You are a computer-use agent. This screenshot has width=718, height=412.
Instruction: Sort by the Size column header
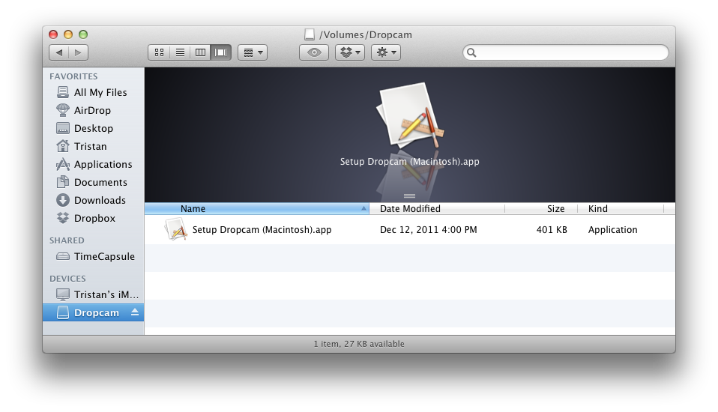pos(541,209)
